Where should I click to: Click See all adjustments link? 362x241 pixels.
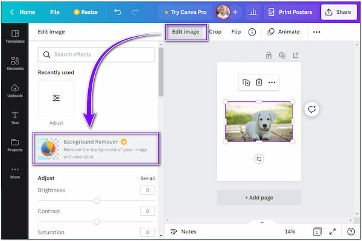click(x=148, y=178)
